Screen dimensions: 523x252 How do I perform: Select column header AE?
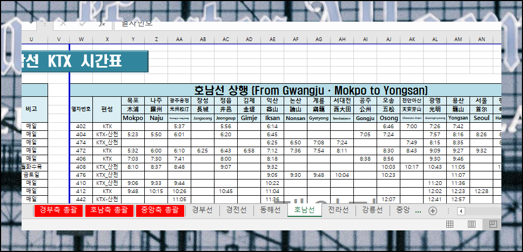pos(272,39)
